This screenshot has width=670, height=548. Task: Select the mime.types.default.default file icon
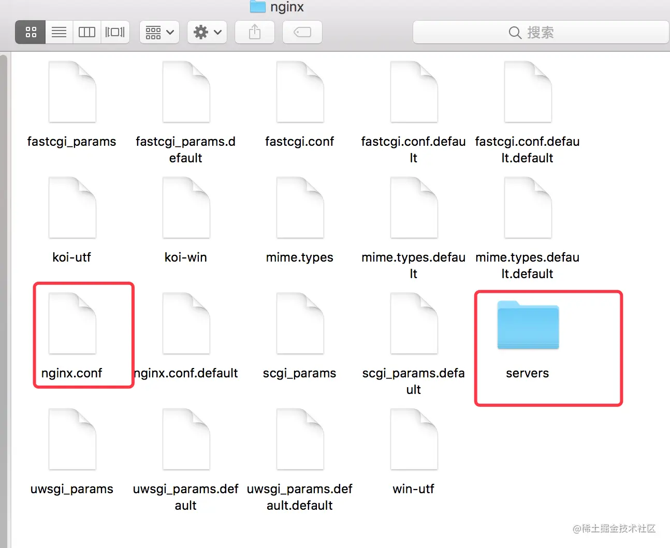pyautogui.click(x=528, y=208)
